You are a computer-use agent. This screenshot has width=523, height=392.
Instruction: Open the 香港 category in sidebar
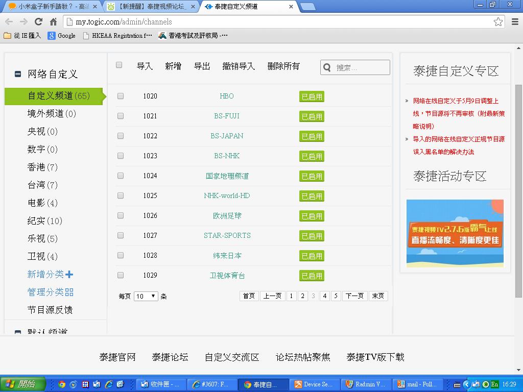point(42,167)
